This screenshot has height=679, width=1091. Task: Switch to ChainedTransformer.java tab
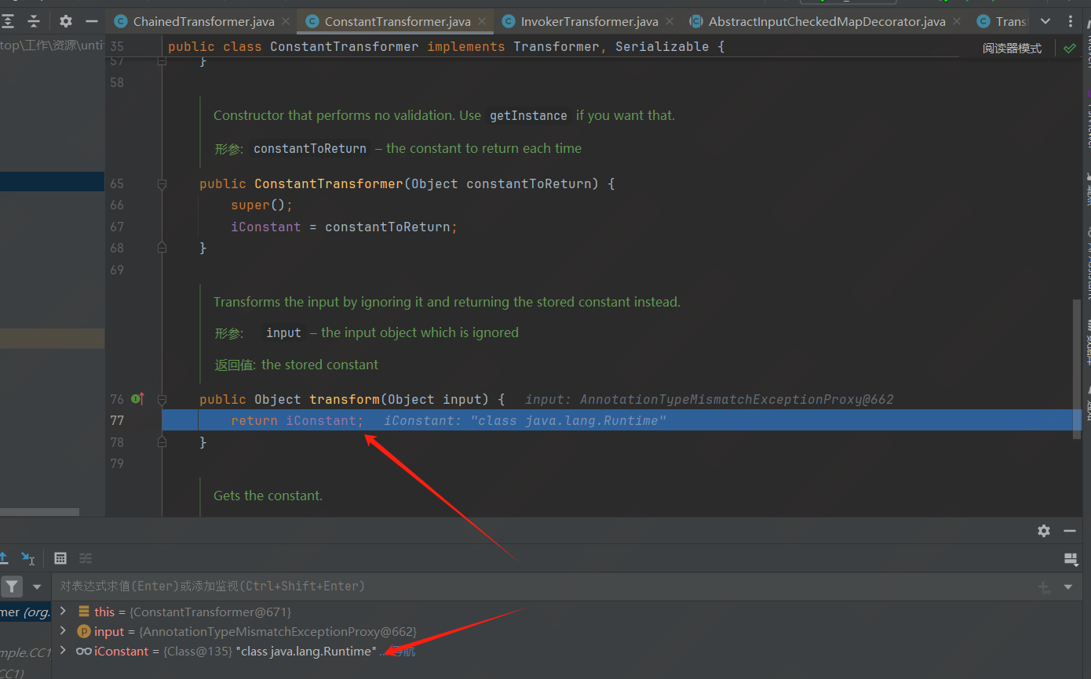202,21
